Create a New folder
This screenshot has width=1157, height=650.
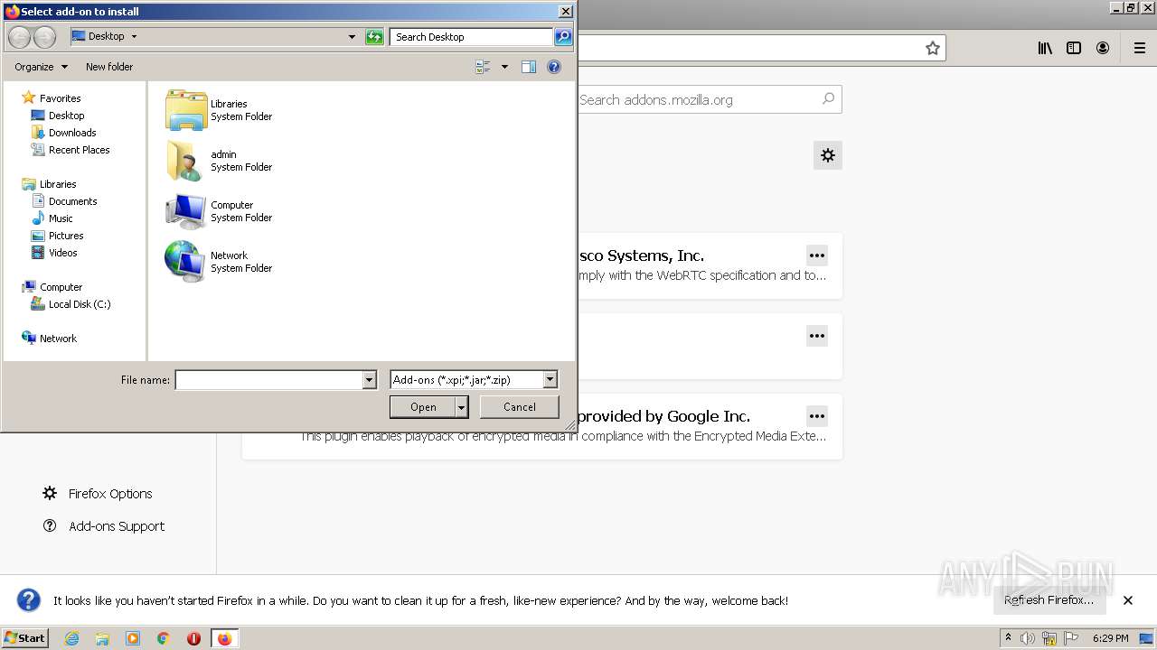pos(109,67)
